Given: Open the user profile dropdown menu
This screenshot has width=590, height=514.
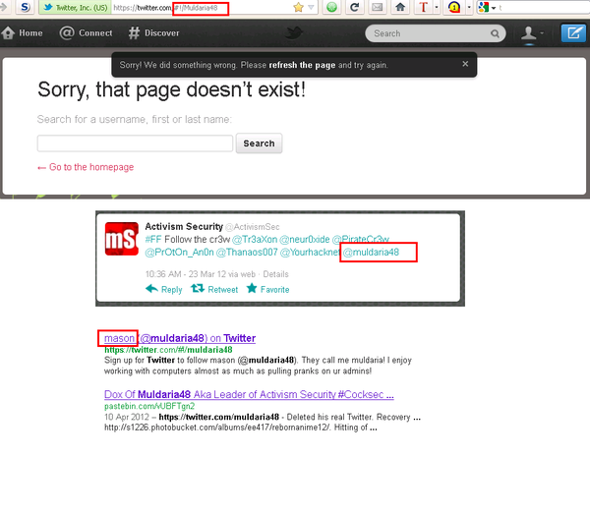Looking at the screenshot, I should [532, 33].
